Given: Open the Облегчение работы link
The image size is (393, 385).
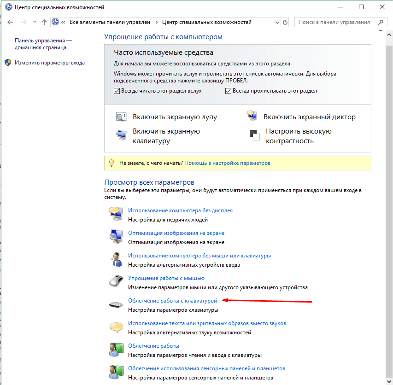Looking at the screenshot, I should (153, 346).
